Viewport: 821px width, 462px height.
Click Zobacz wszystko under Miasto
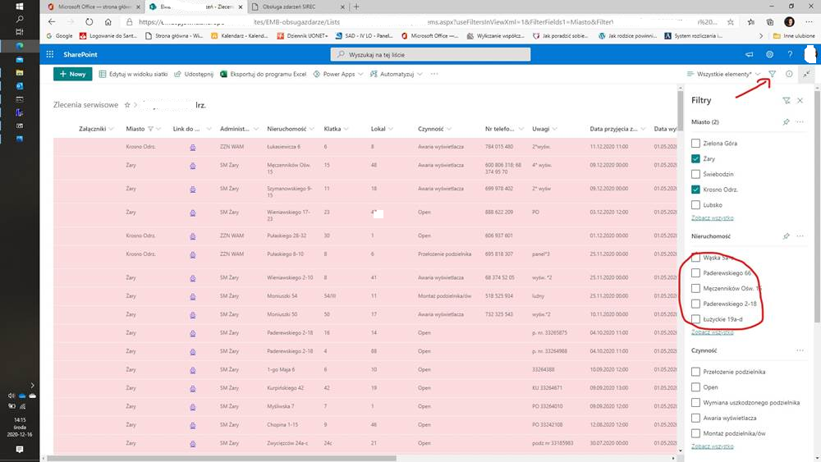tap(712, 218)
